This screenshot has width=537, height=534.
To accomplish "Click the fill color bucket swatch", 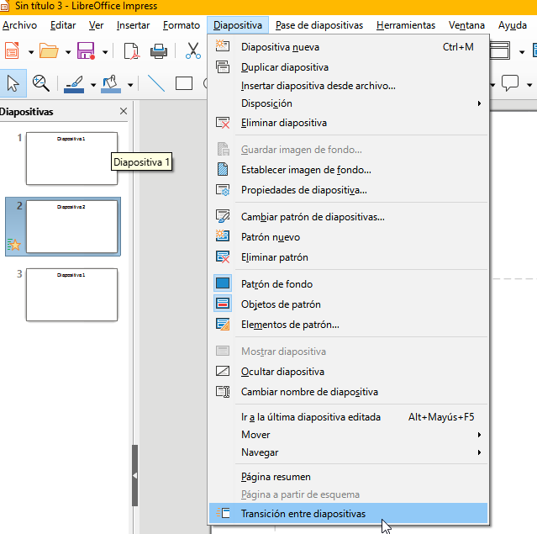I will coord(111,83).
